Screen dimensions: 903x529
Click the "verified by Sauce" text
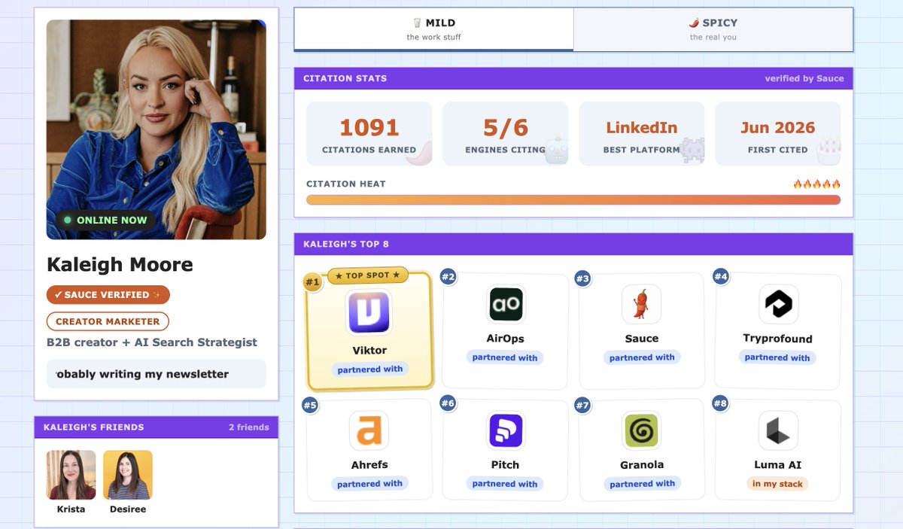[804, 78]
